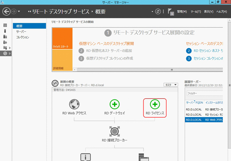Open the タスク dropdown in deployment overview
Image resolution: width=231 pixels, height=161 pixels.
click(x=171, y=85)
